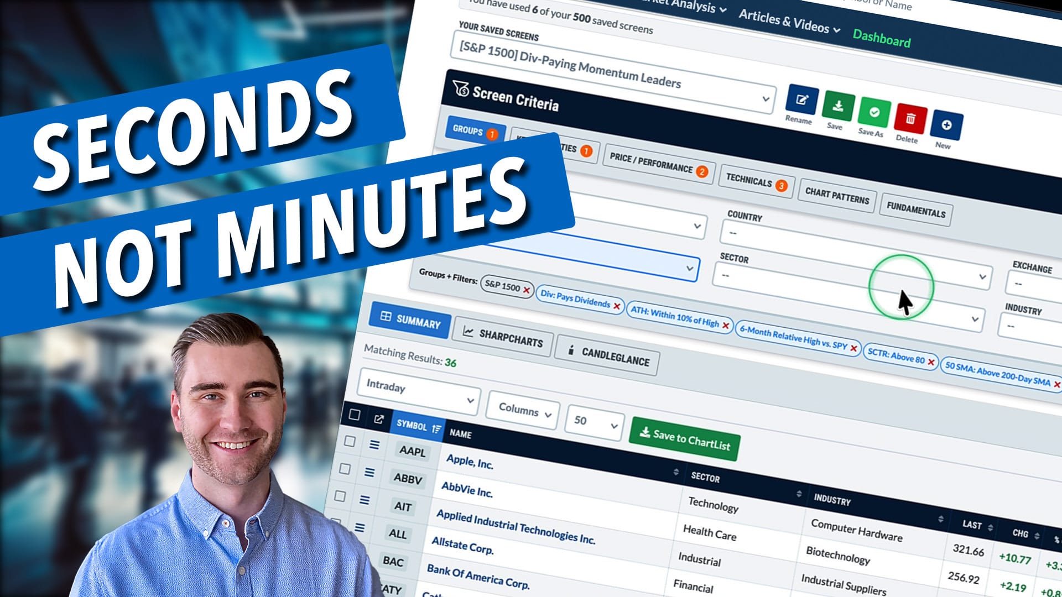Select the CandleGlance results tab
1062x597 pixels.
point(608,355)
